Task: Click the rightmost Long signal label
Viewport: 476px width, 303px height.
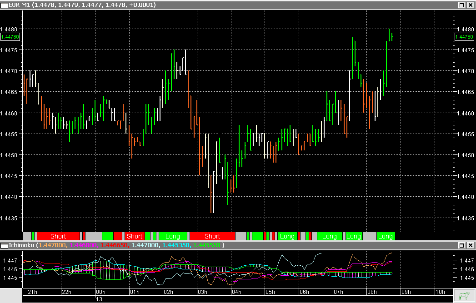Action: pos(385,236)
